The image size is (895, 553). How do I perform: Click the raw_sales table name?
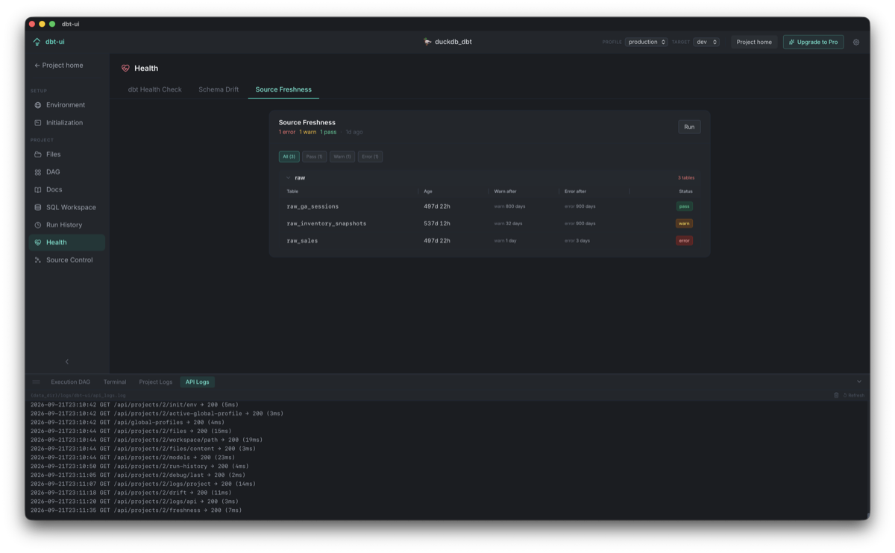point(302,241)
